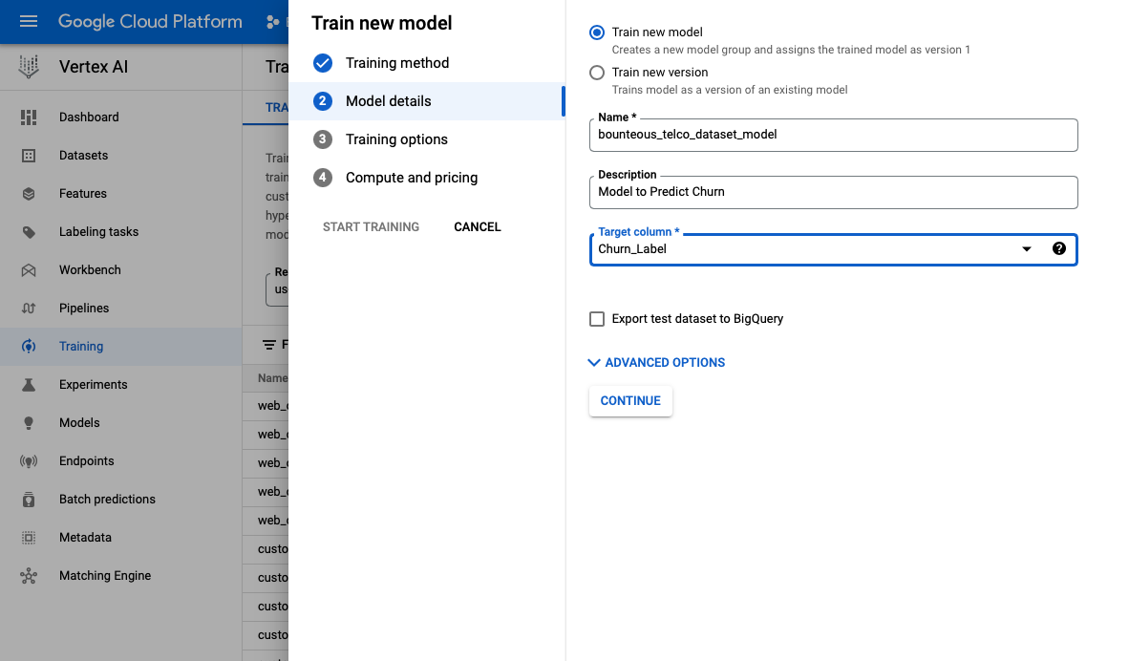Image resolution: width=1129 pixels, height=661 pixels.
Task: Click the CONTINUE button
Action: tap(630, 401)
